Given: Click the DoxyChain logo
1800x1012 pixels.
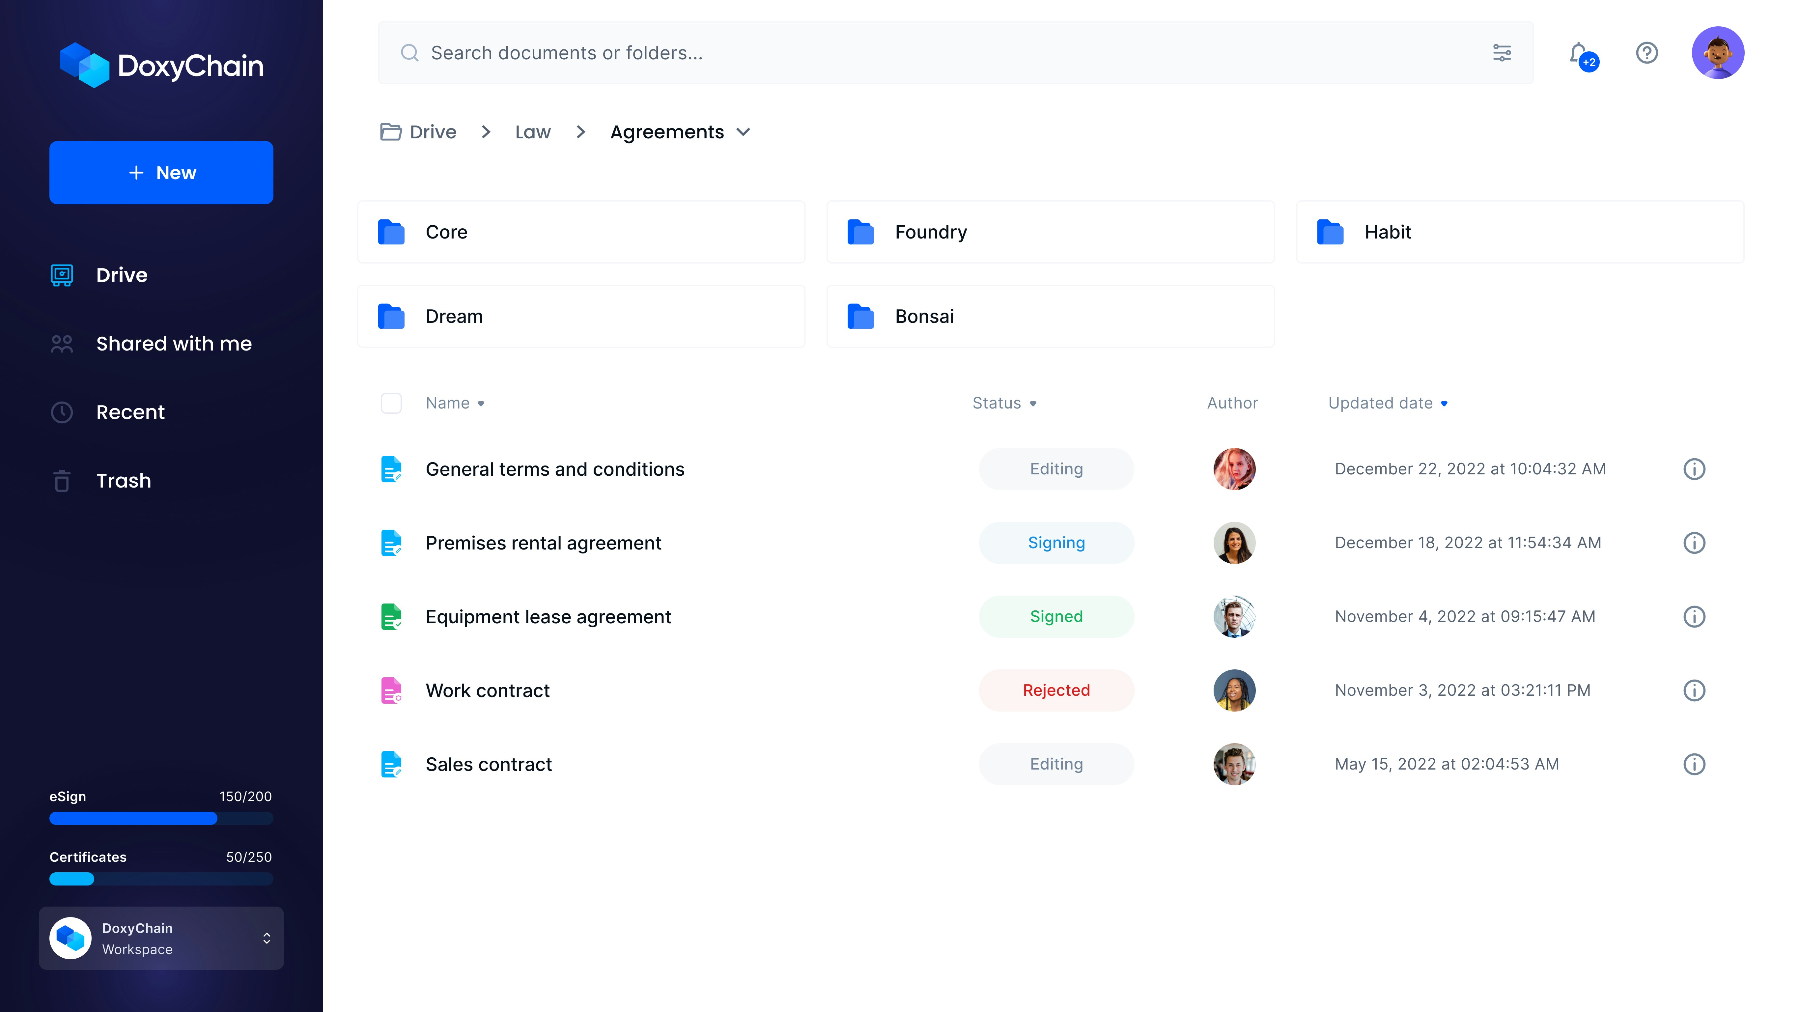Looking at the screenshot, I should click(x=161, y=65).
